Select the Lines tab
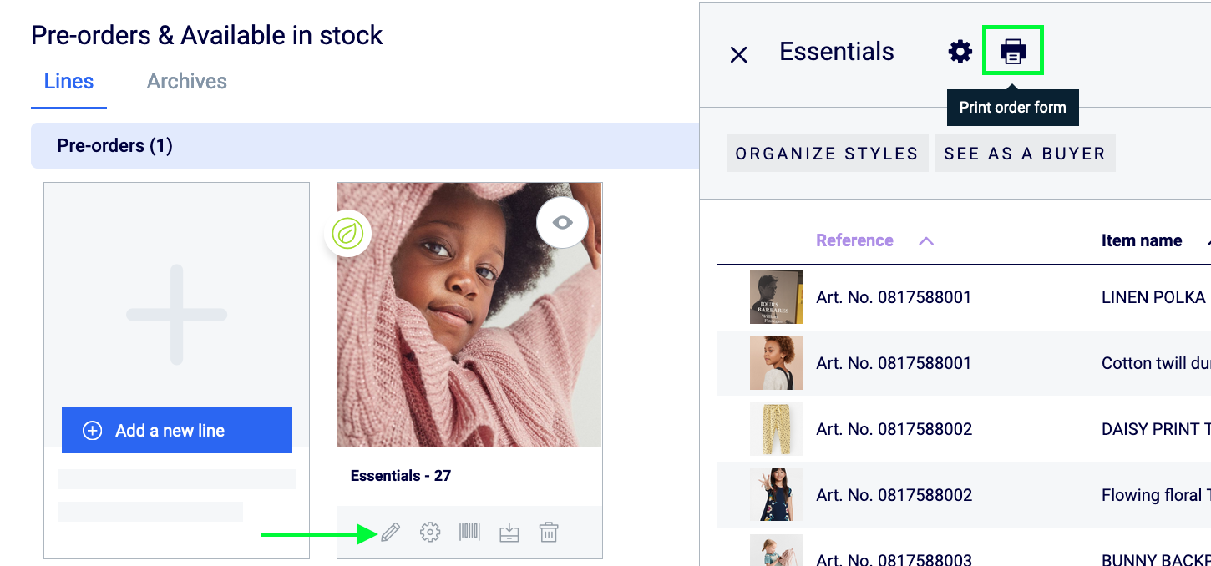The width and height of the screenshot is (1211, 566). [68, 82]
